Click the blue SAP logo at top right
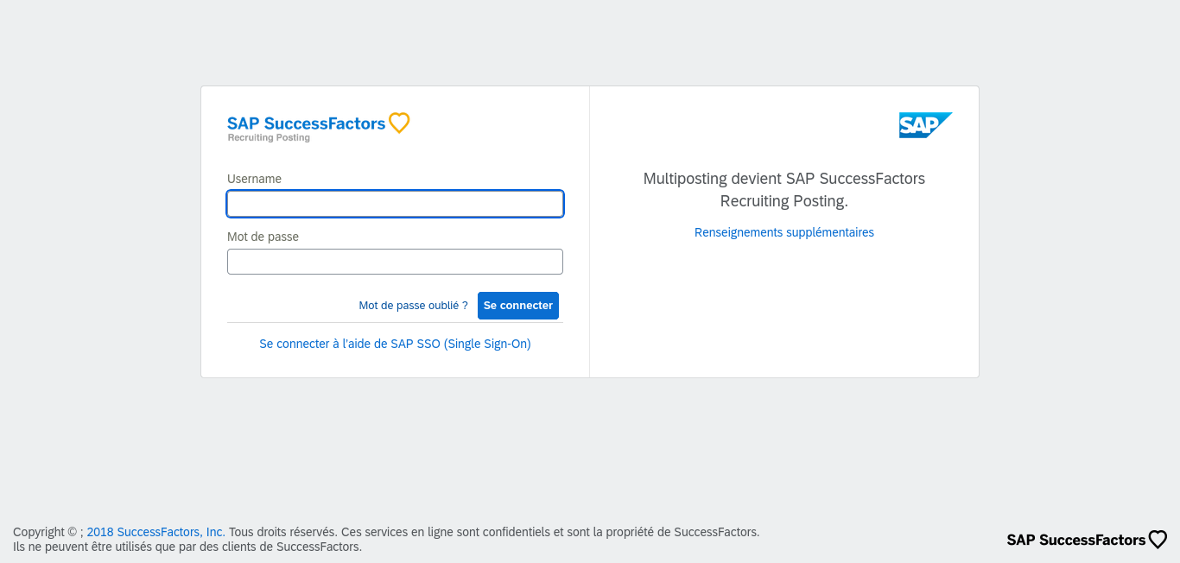 click(925, 125)
